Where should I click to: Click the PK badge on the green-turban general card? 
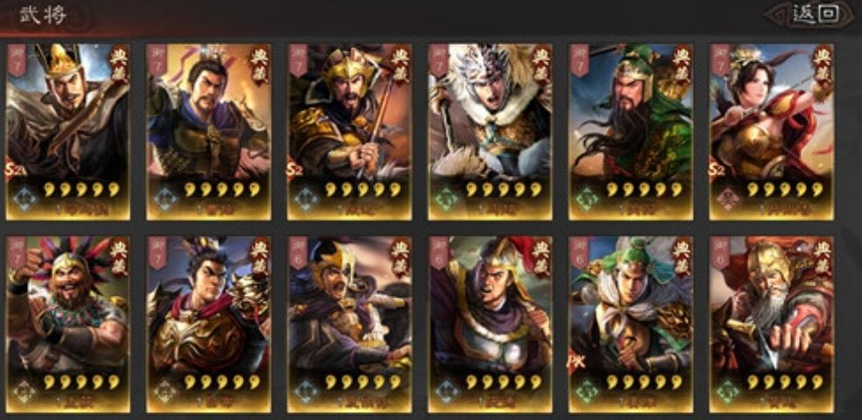(x=575, y=363)
